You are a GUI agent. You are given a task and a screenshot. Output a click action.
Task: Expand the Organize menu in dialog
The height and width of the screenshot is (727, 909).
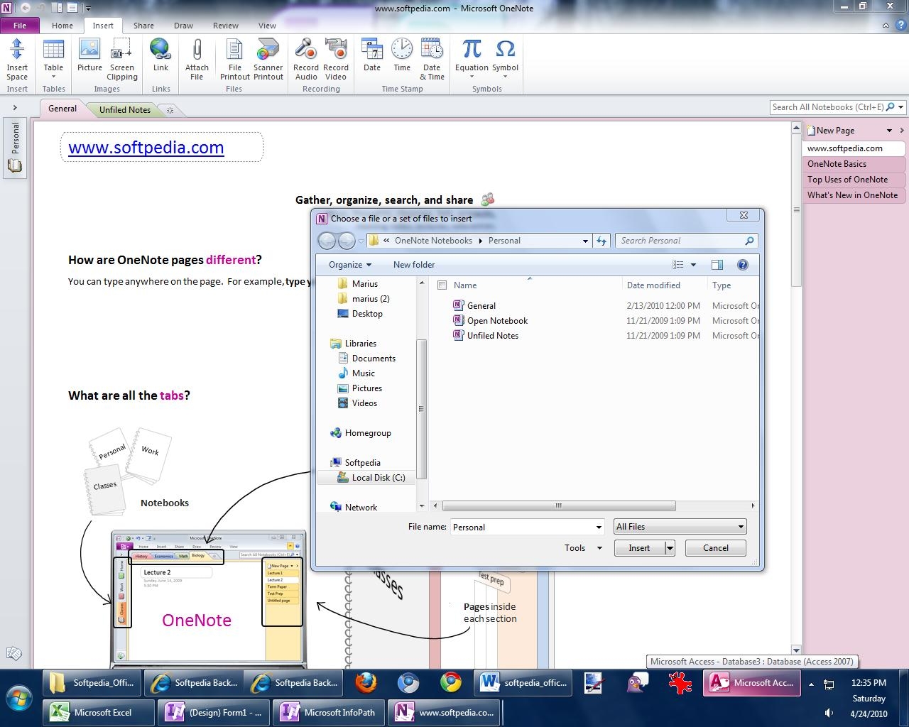click(x=349, y=265)
